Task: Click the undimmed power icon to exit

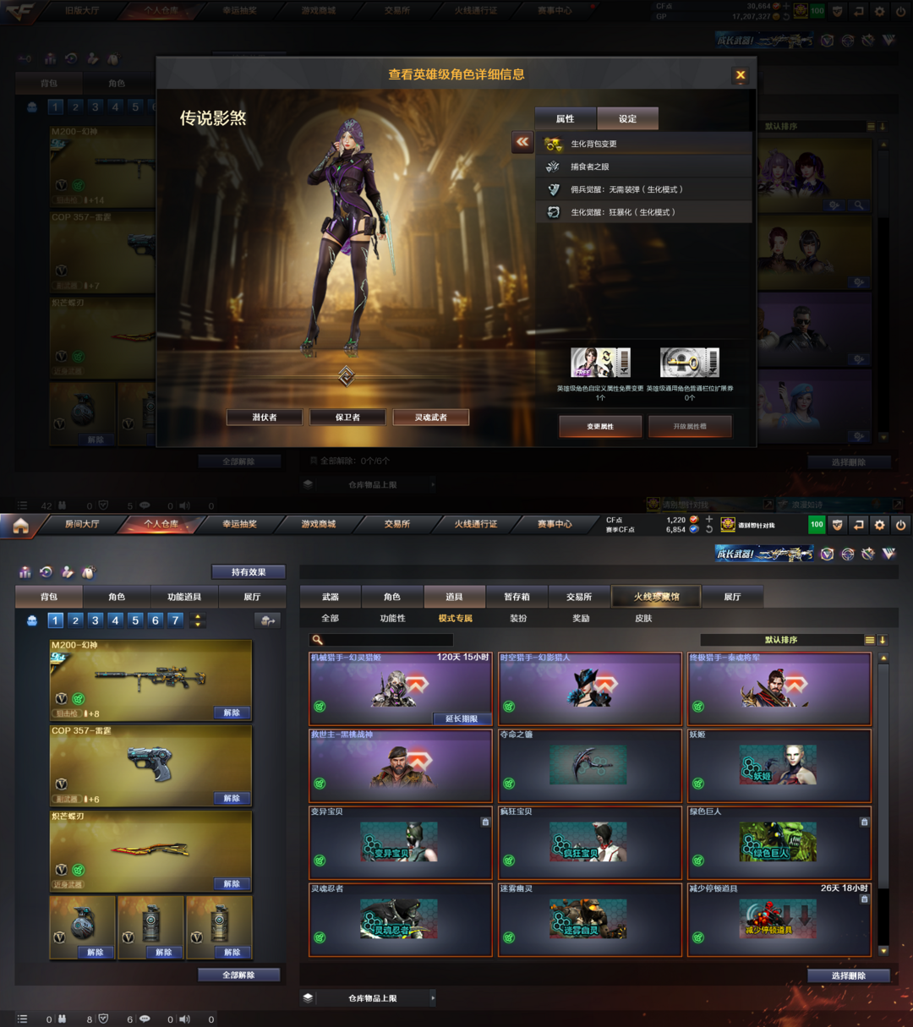Action: click(x=901, y=525)
